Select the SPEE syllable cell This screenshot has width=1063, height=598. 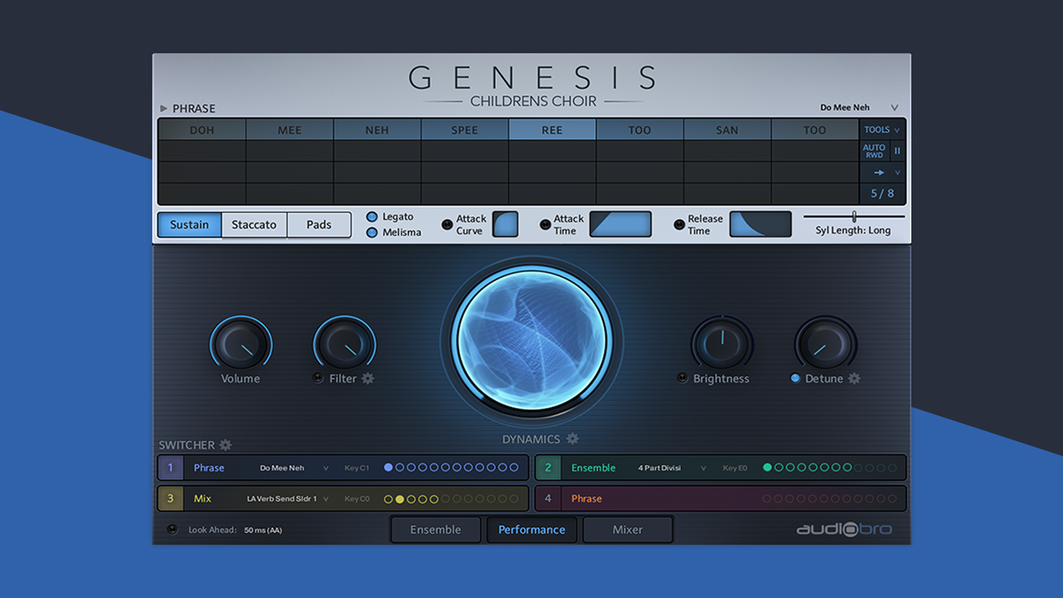(x=464, y=130)
